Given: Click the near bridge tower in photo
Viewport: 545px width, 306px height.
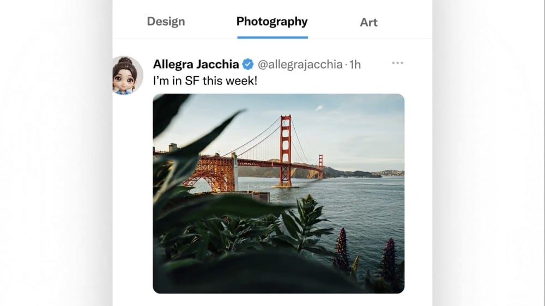Looking at the screenshot, I should (286, 150).
